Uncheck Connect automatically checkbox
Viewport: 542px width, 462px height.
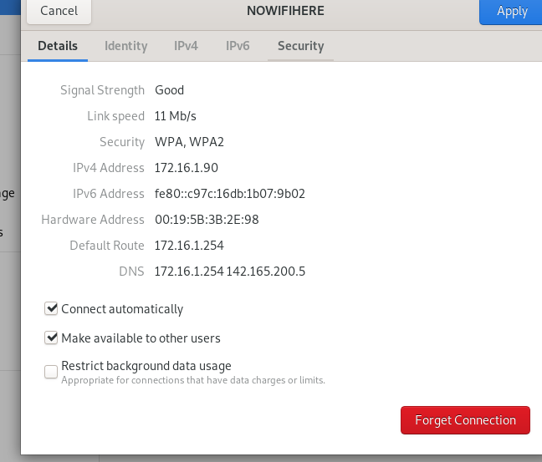click(51, 308)
